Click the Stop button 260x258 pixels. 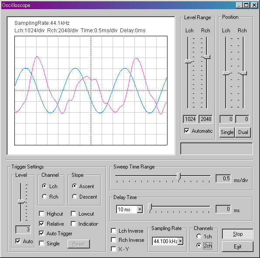[x=238, y=234]
